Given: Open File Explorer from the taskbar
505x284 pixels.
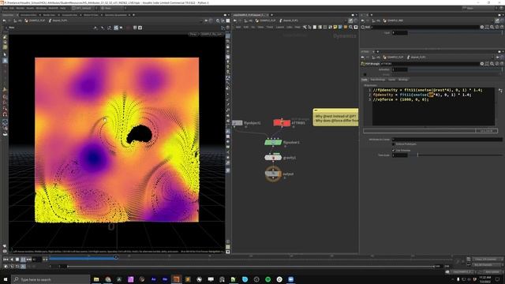Looking at the screenshot, I should click(x=96, y=279).
